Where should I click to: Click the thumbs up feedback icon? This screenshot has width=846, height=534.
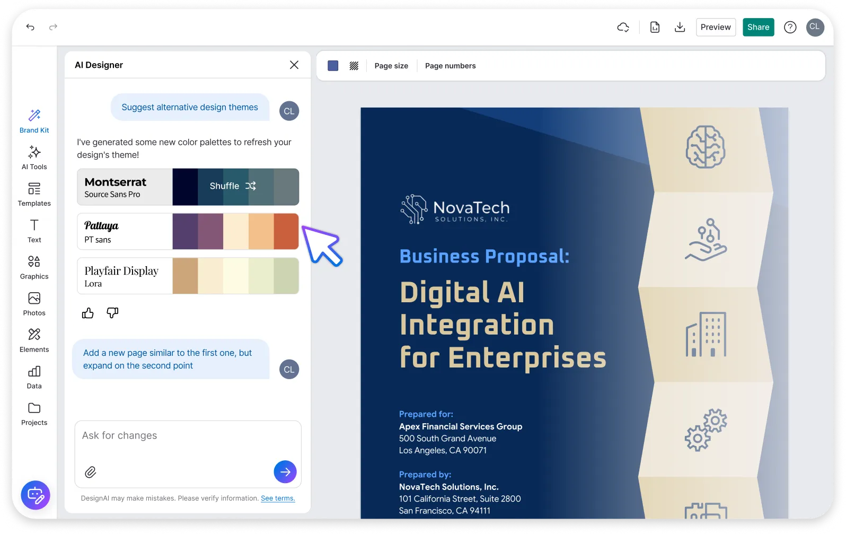88,313
